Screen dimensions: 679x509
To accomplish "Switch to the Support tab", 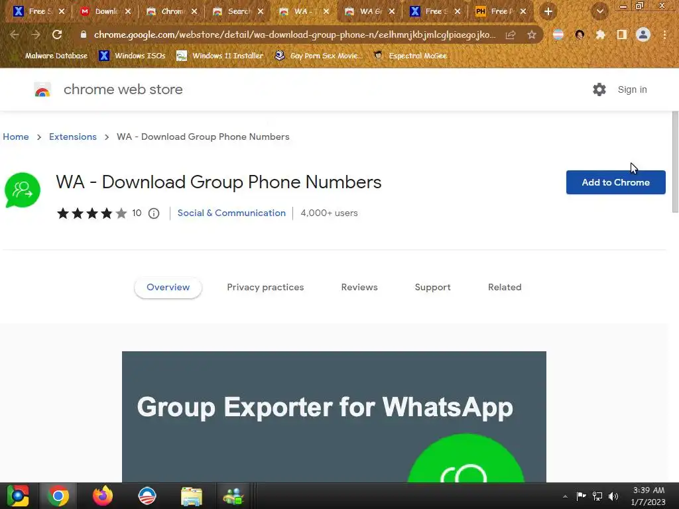I will (432, 288).
